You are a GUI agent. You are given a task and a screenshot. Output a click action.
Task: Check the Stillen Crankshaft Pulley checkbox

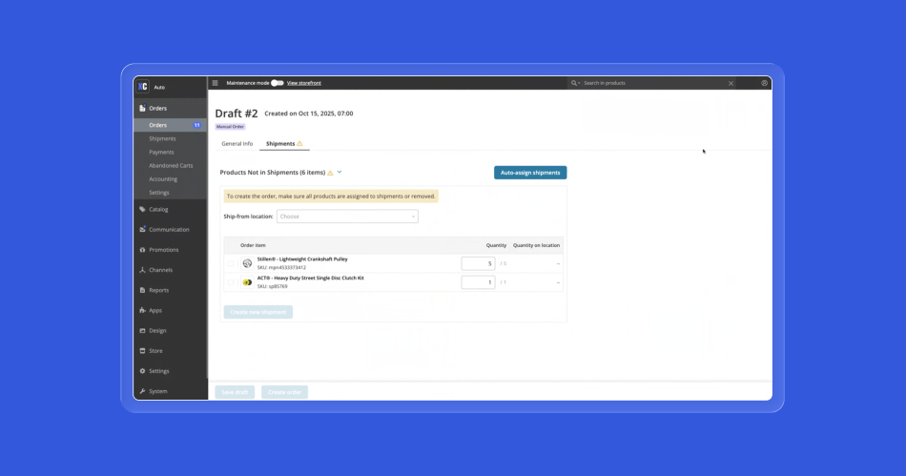(x=231, y=263)
